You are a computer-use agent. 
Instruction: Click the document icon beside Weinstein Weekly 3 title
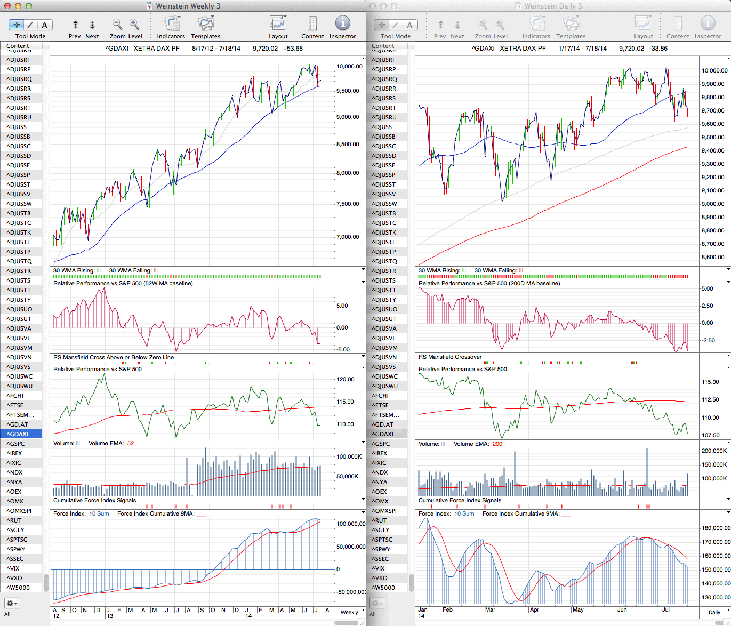tap(150, 6)
